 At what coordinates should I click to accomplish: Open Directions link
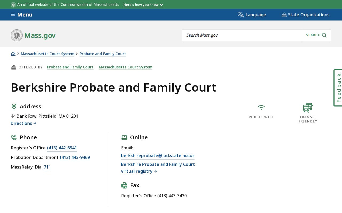[x=24, y=123]
